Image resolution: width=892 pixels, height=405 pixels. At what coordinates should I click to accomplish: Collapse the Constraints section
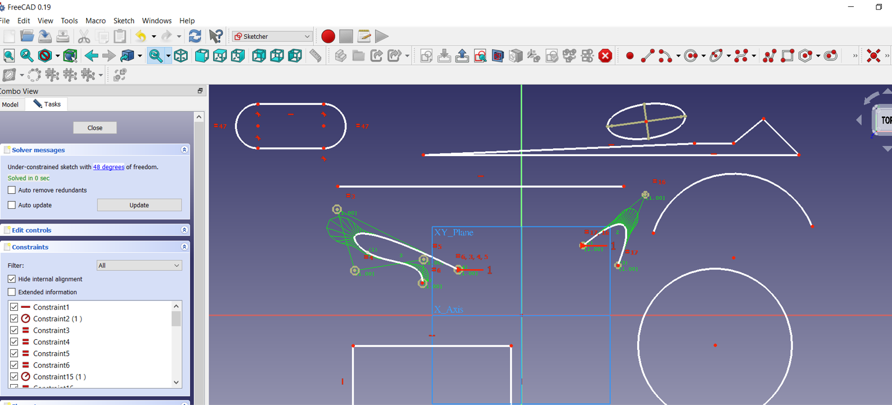(184, 247)
